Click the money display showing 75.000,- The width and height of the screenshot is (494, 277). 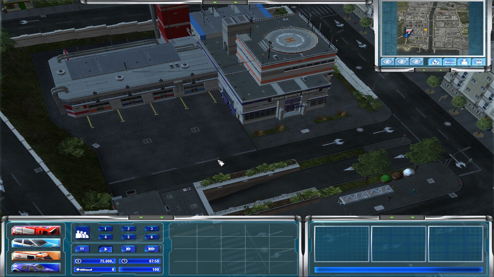95,261
